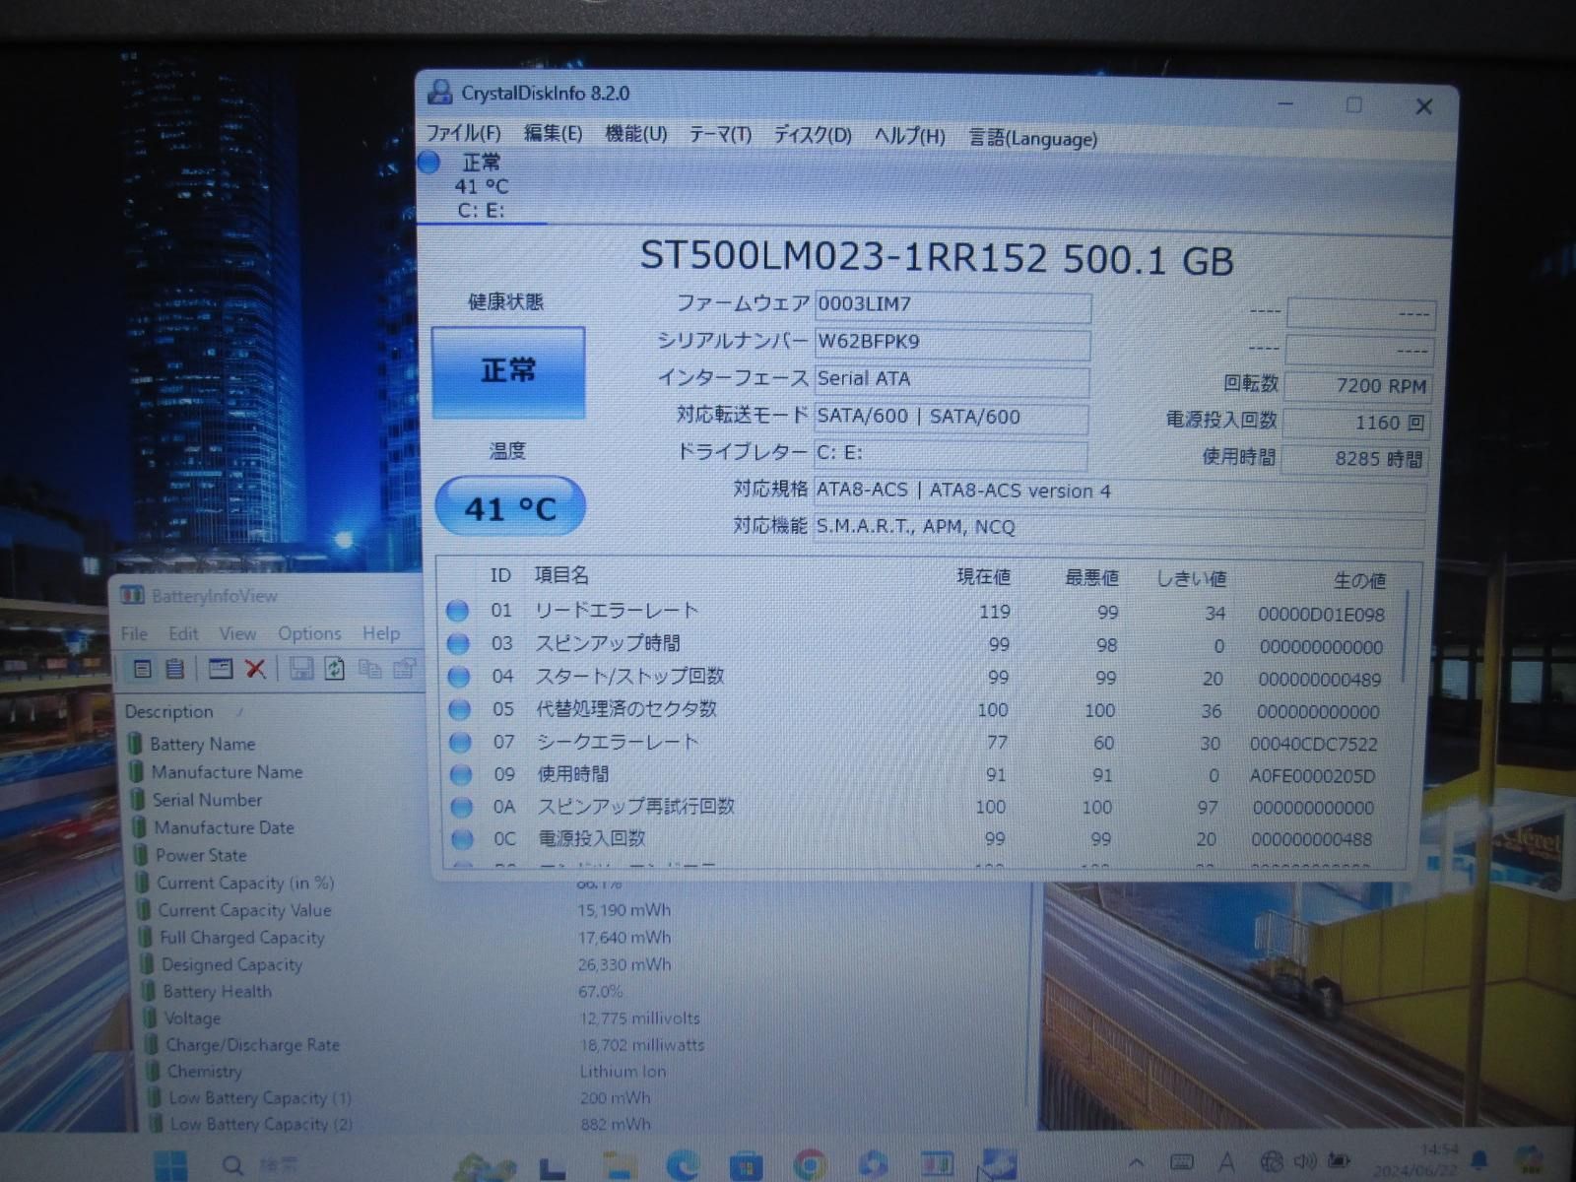This screenshot has height=1182, width=1576.
Task: Click the 41 °C temperature button
Action: [510, 507]
